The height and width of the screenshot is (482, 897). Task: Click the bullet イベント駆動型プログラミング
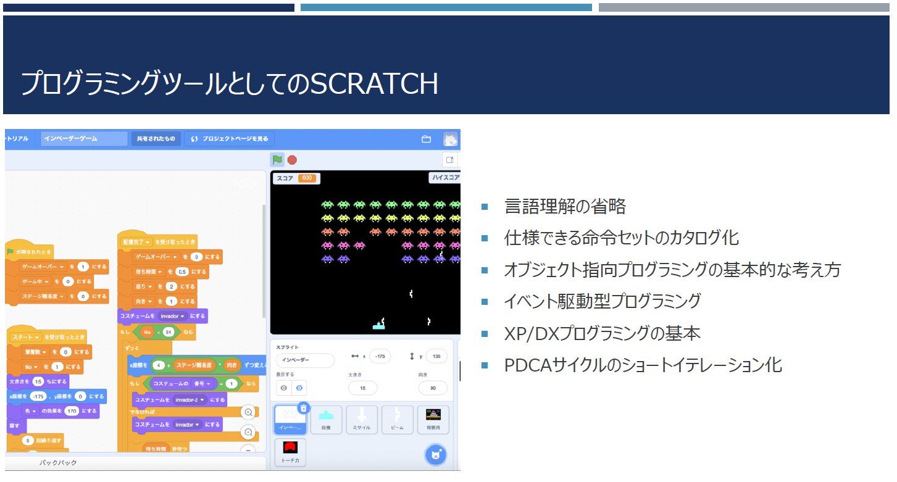(603, 301)
